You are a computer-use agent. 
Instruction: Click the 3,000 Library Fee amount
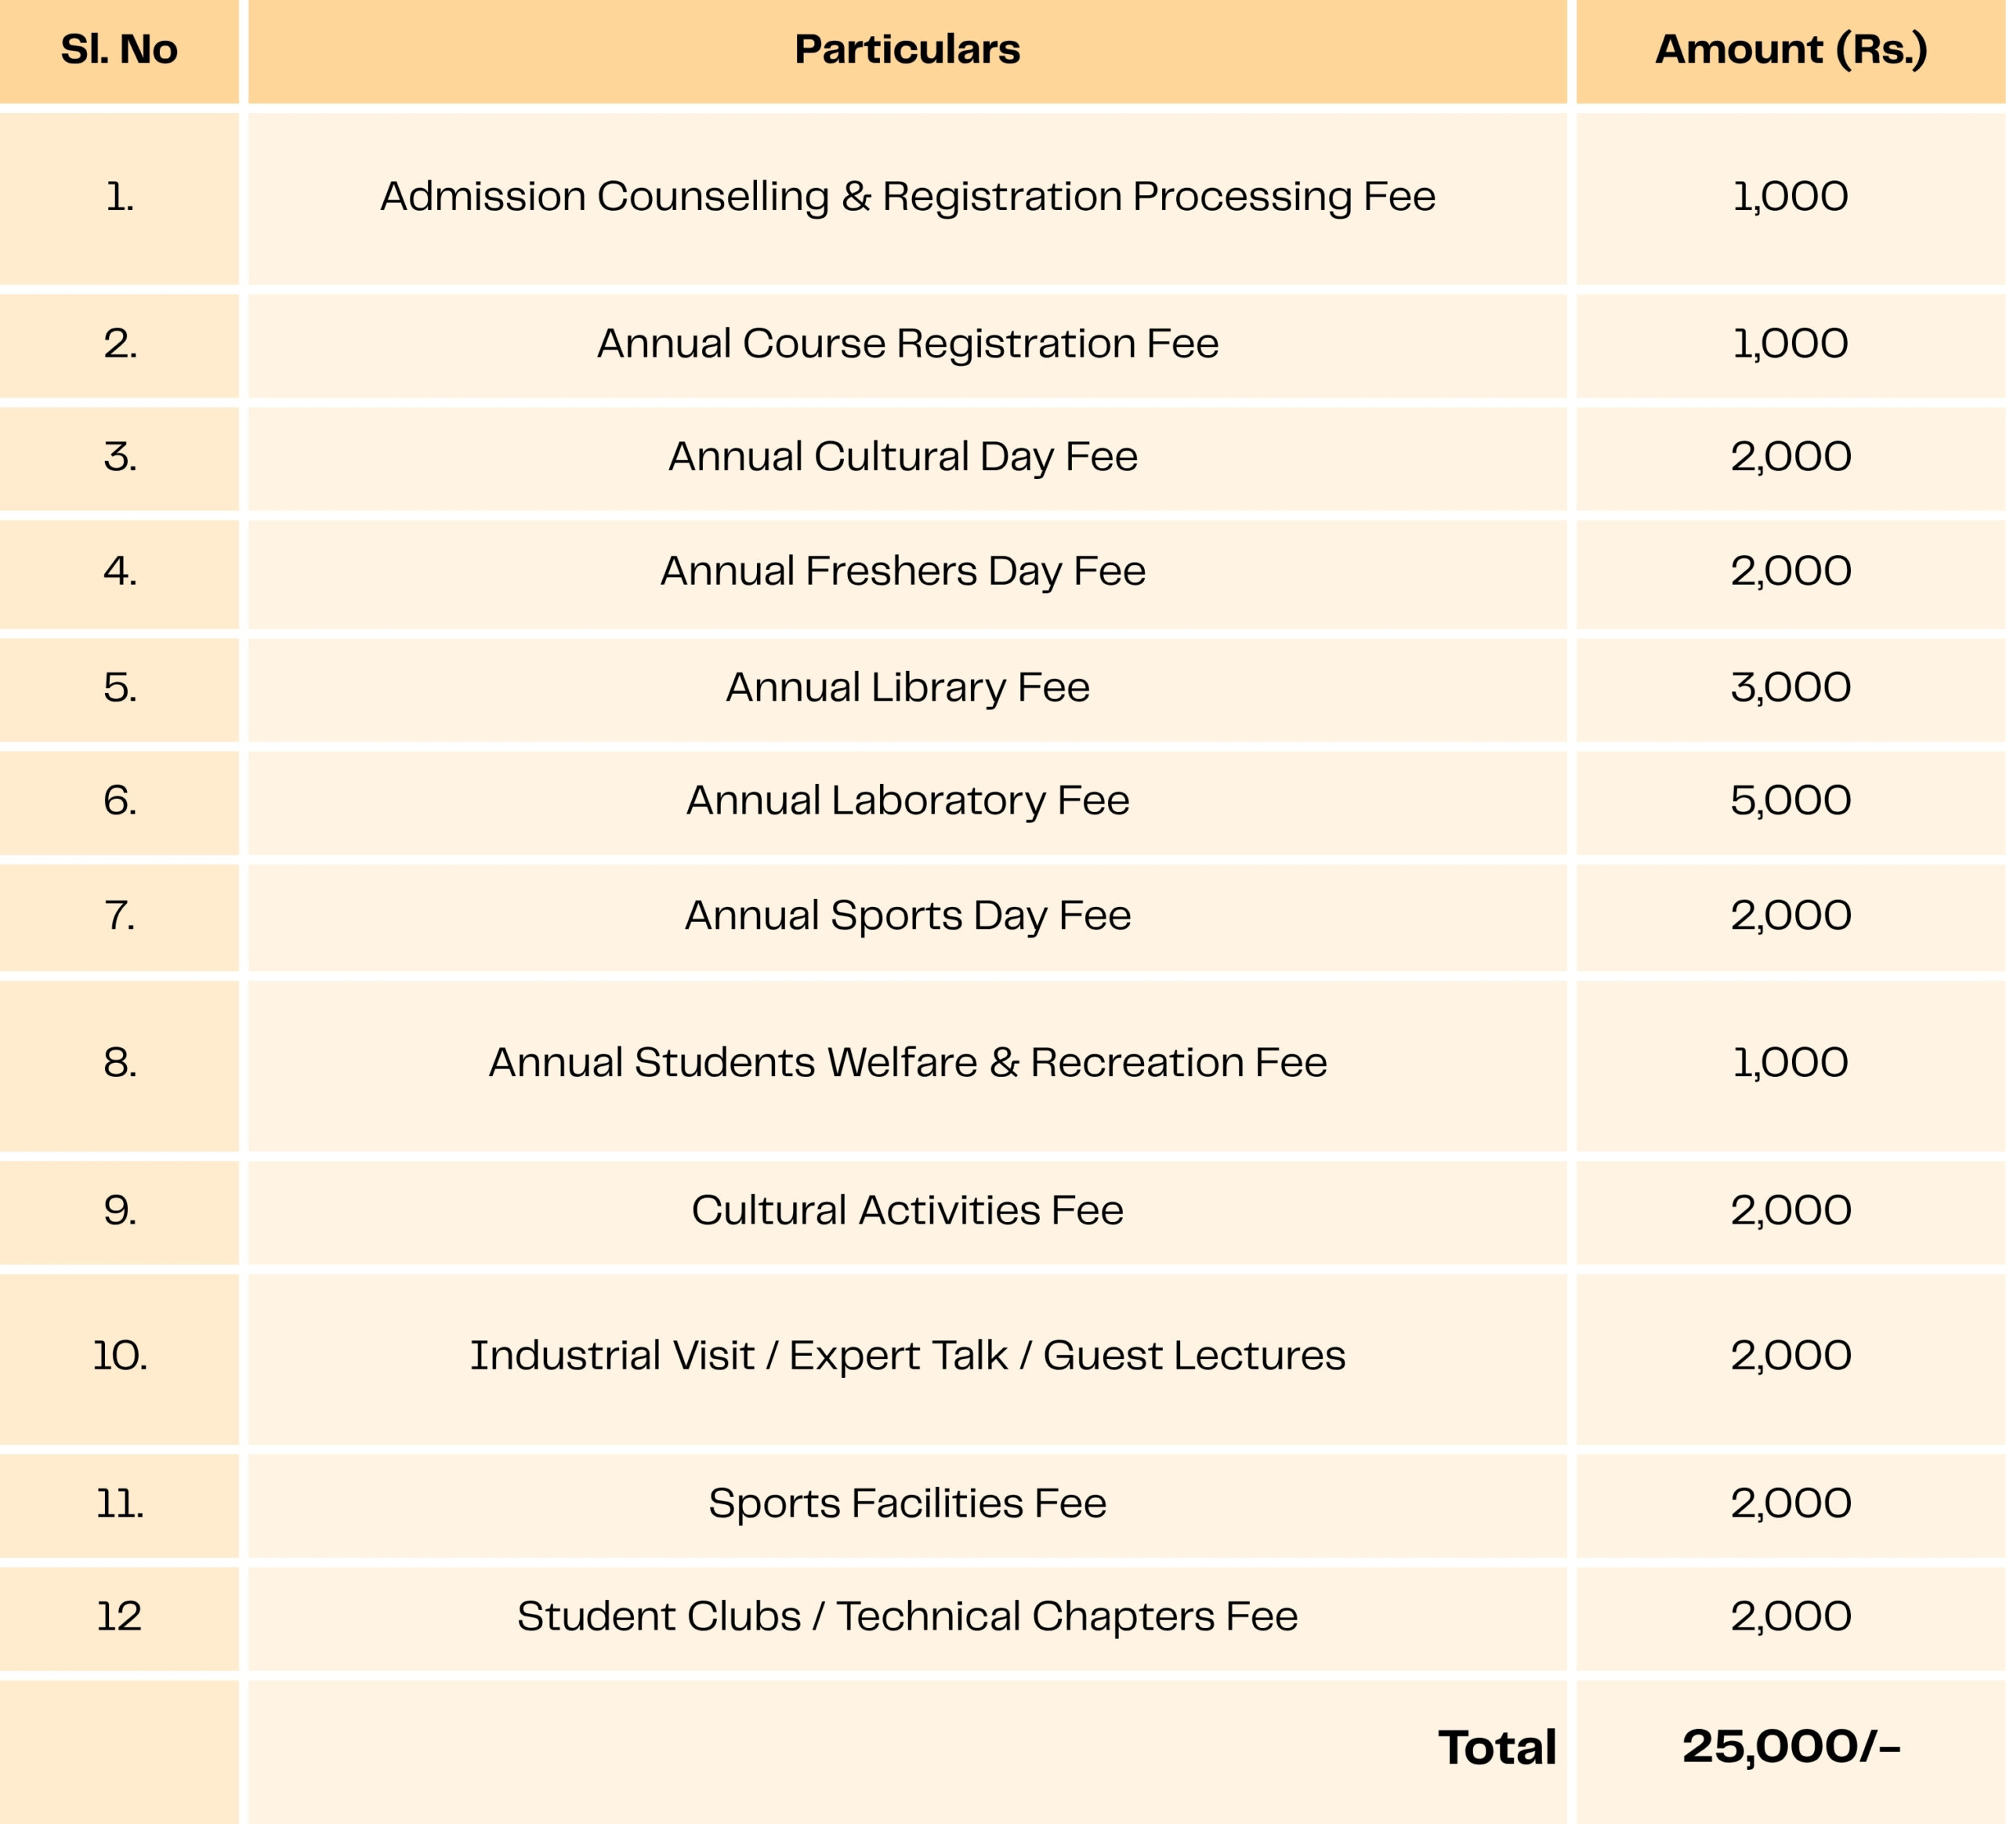pyautogui.click(x=1790, y=687)
